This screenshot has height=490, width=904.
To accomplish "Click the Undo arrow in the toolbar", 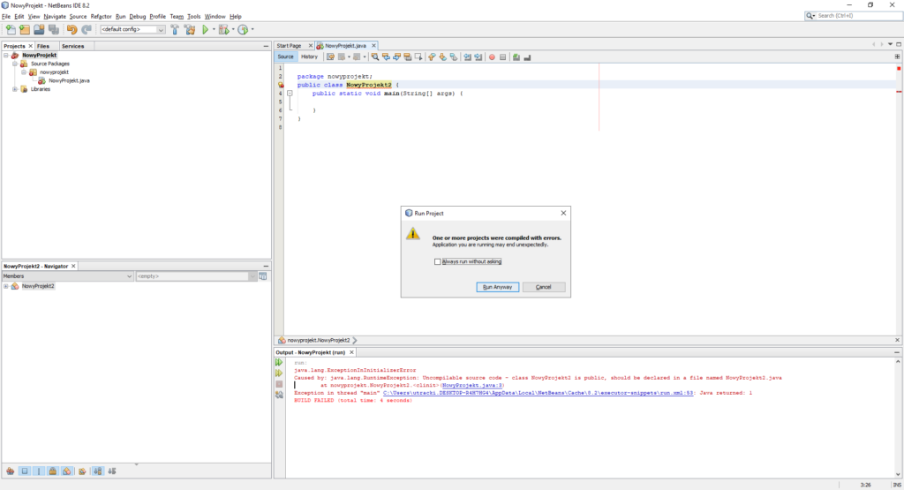I will click(x=72, y=30).
